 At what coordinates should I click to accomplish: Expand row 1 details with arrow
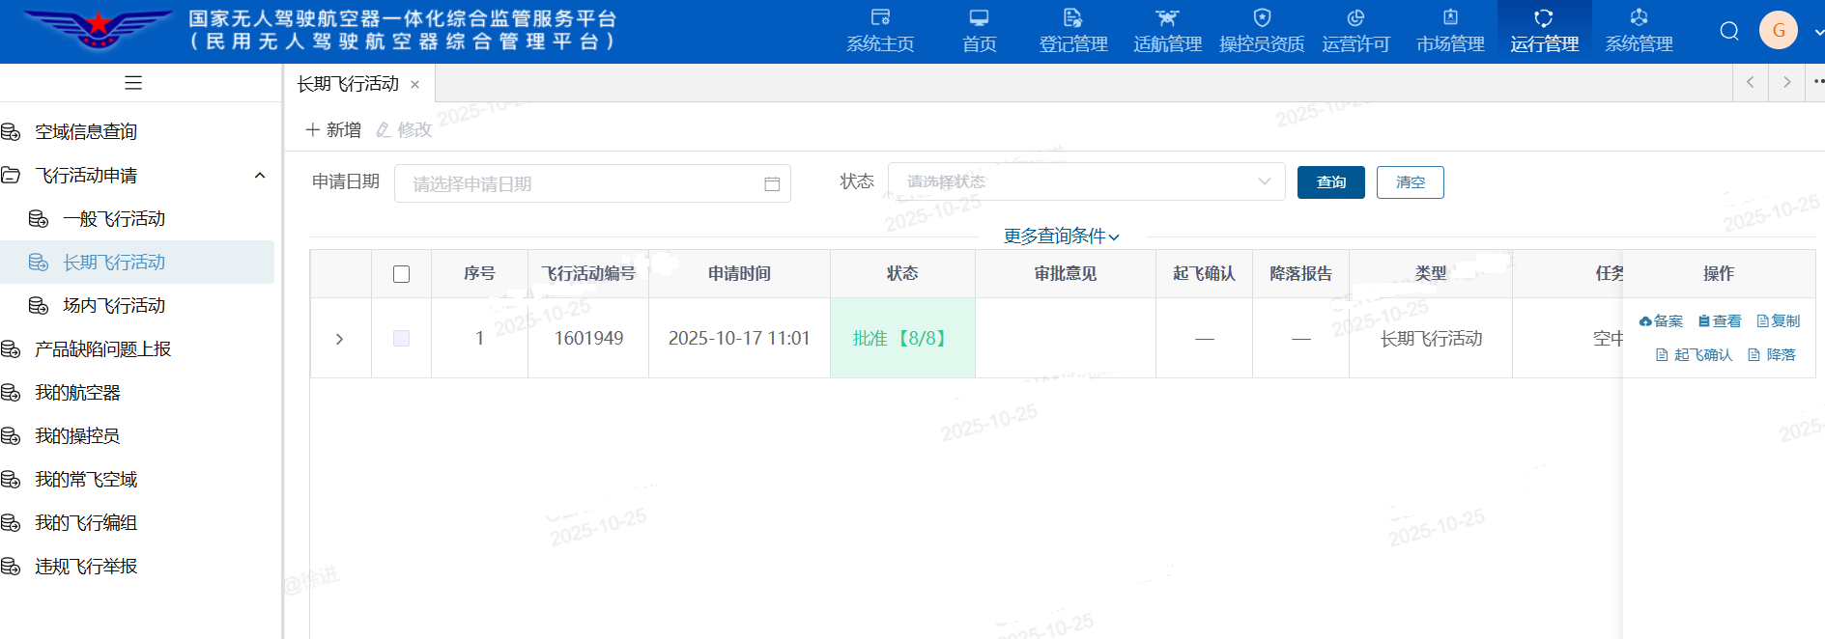339,339
